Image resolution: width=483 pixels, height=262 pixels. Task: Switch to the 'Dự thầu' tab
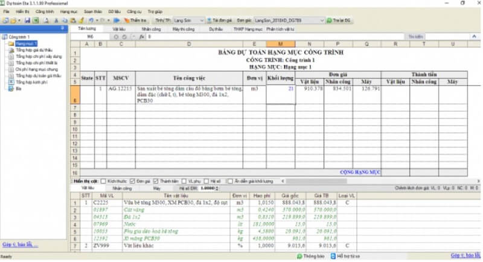pos(216,28)
